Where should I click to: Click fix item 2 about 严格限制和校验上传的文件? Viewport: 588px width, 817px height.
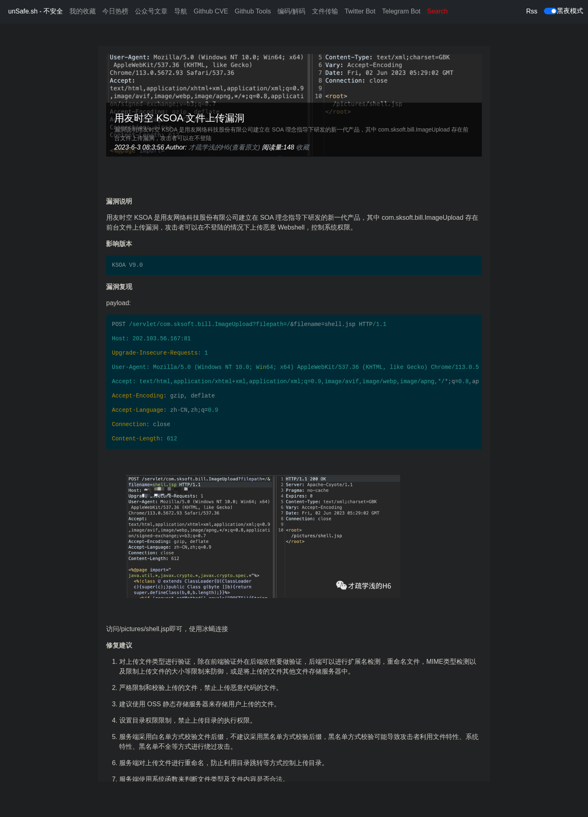pos(200,688)
